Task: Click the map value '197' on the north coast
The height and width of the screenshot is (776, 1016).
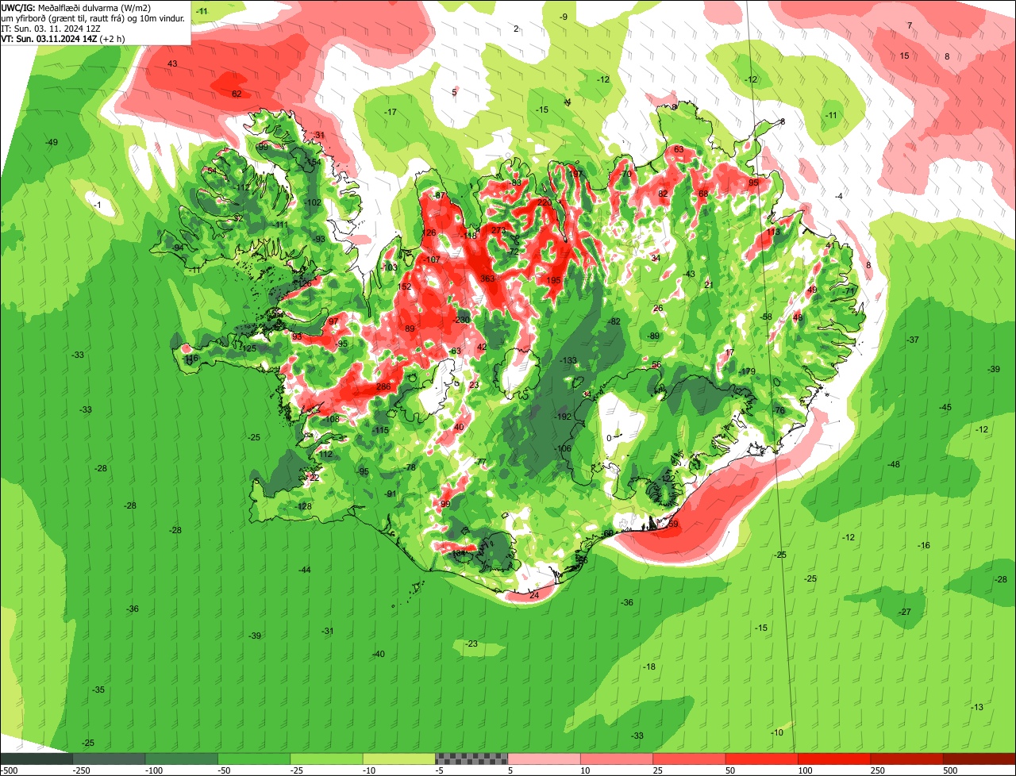Action: tap(575, 174)
